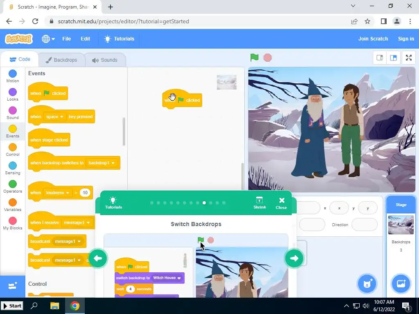419x314 pixels.
Task: Click the Choose a Sprite button
Action: (367, 284)
